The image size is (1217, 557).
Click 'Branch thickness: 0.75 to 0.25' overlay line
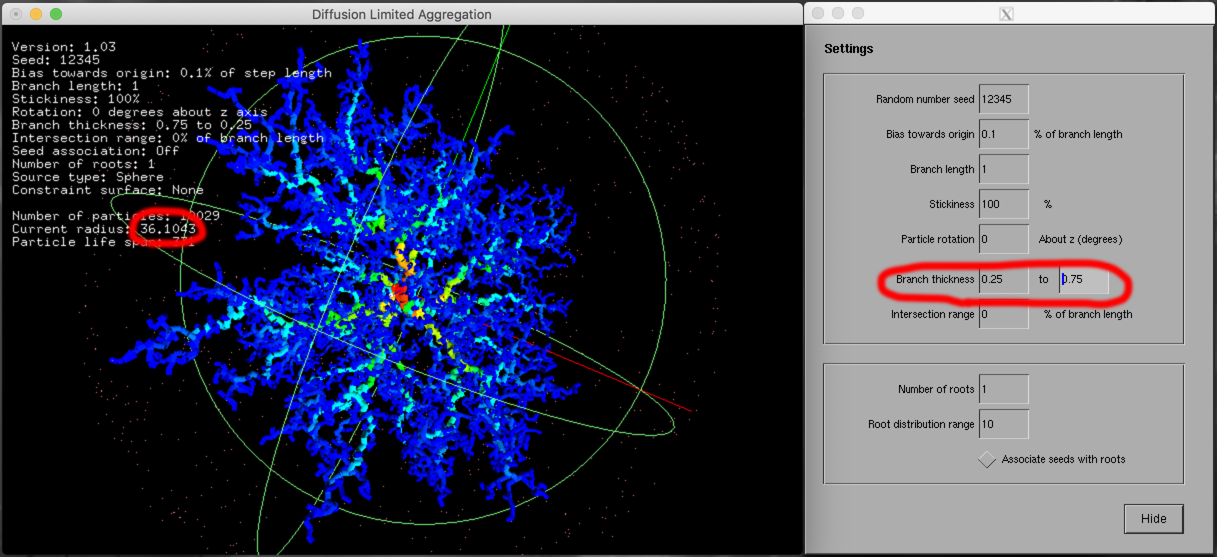coord(131,125)
